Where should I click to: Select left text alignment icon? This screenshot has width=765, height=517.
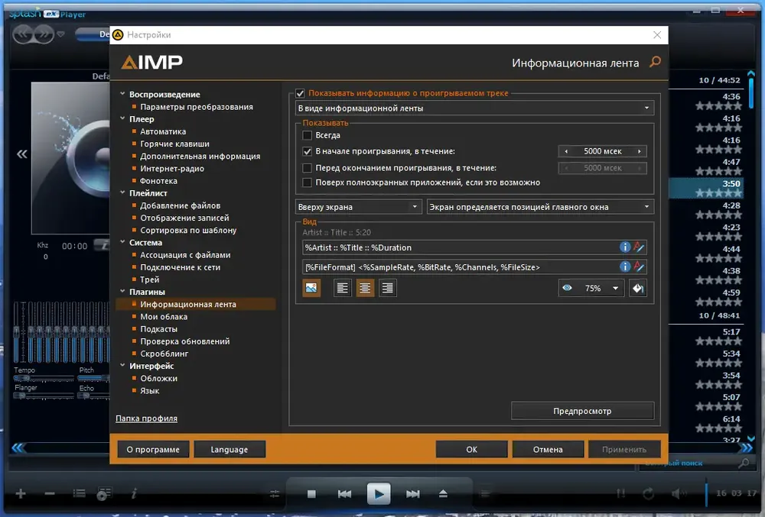pos(343,288)
